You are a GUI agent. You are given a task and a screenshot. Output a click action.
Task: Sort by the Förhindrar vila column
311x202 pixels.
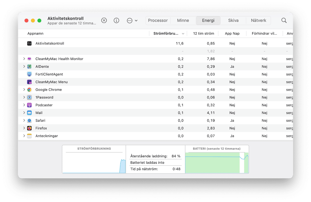pos(264,34)
